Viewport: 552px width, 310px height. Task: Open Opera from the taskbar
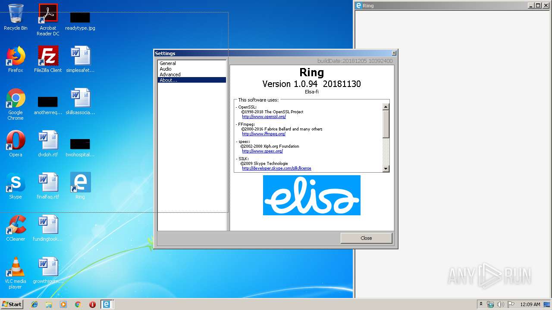click(x=92, y=304)
